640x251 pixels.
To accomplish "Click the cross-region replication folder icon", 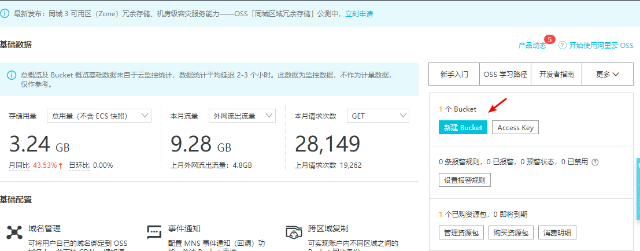I will [x=294, y=232].
